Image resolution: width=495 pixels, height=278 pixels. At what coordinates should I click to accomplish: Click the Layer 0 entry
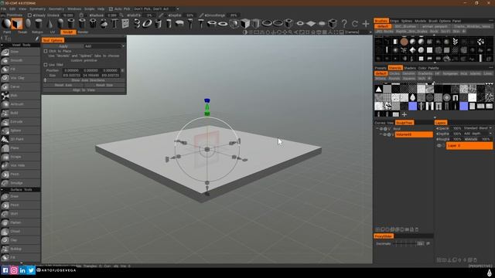(x=469, y=146)
